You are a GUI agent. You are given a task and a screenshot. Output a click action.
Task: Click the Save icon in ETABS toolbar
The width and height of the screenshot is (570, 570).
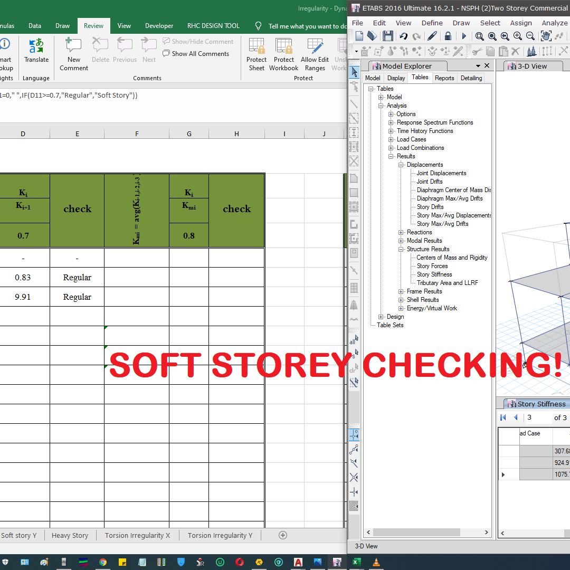click(388, 36)
